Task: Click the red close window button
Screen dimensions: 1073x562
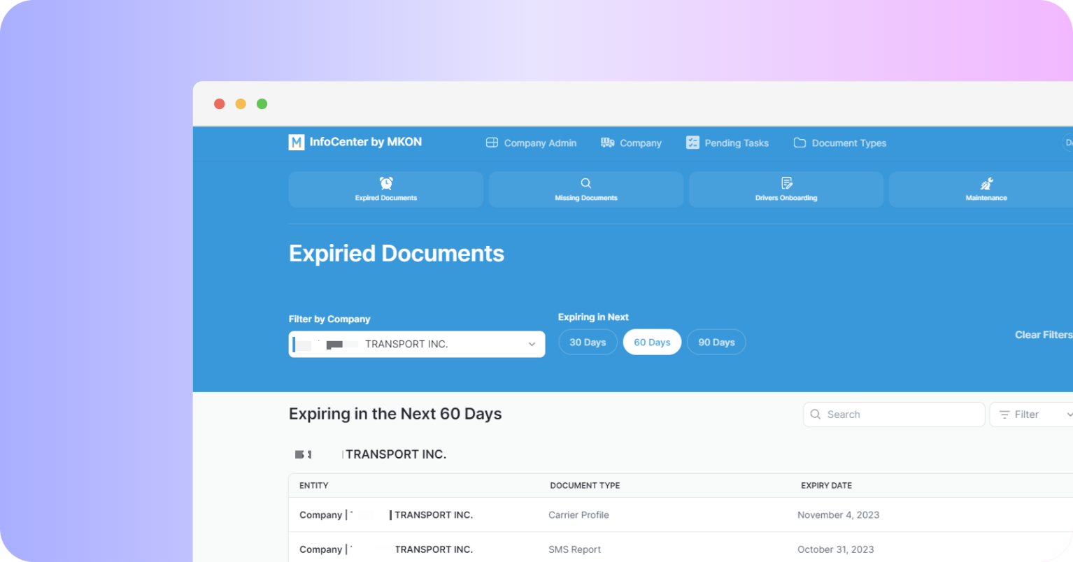Action: [219, 103]
